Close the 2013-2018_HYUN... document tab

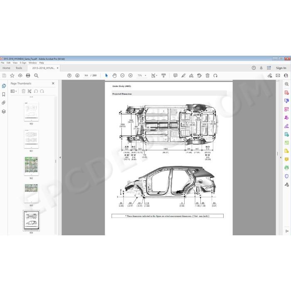pos(57,68)
